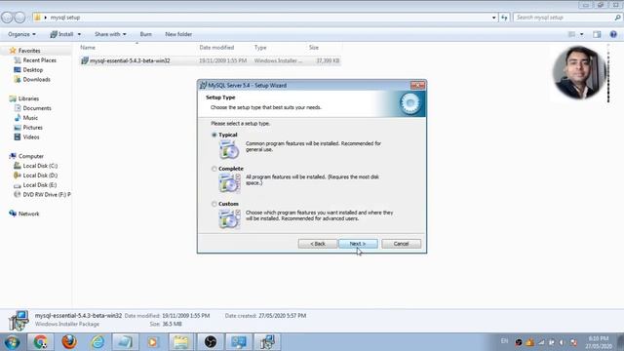This screenshot has height=351, width=624.
Task: Click the Custom setup disc icon
Action: 229,218
